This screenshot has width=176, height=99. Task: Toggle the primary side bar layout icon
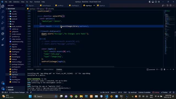(x=150, y=2)
